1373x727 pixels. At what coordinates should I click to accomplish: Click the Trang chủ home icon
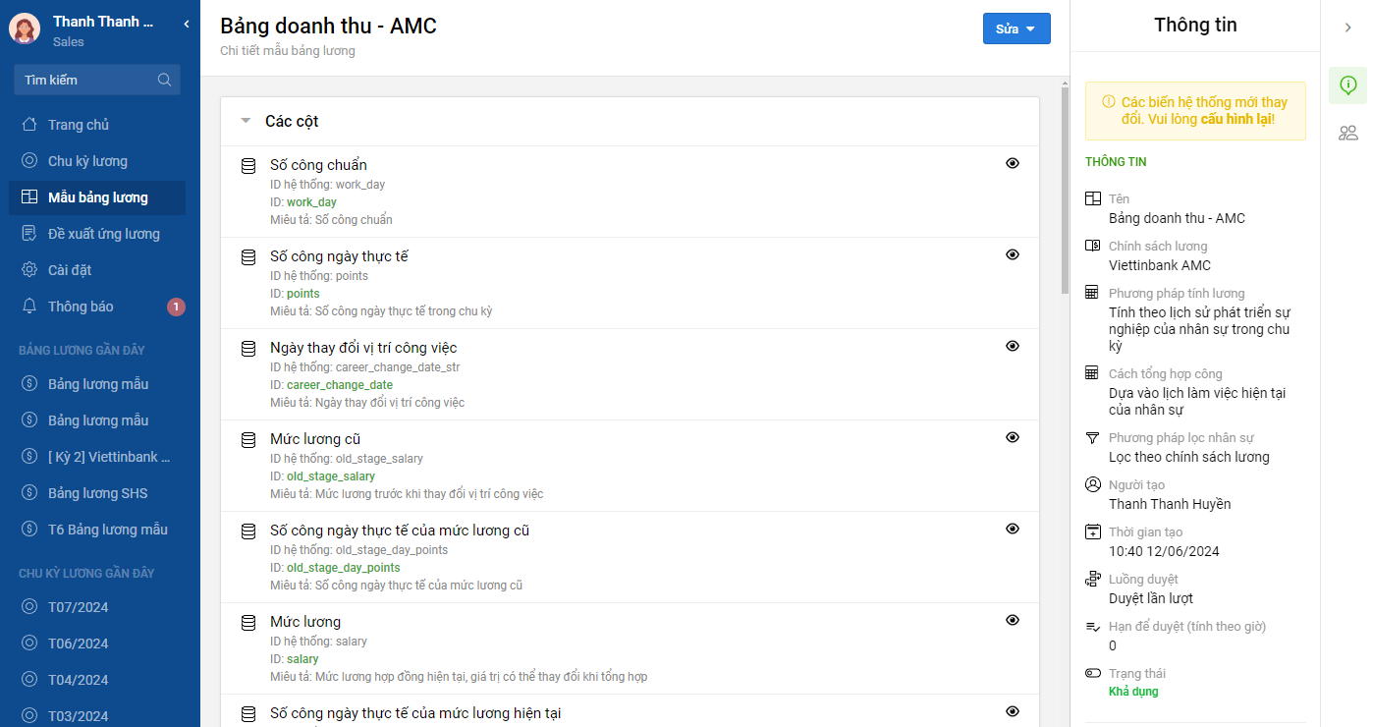29,125
